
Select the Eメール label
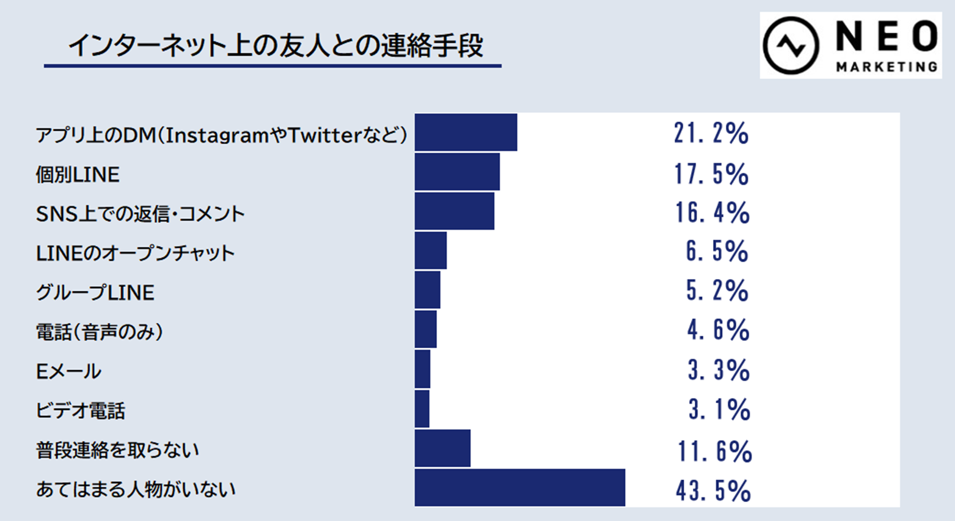(x=68, y=371)
